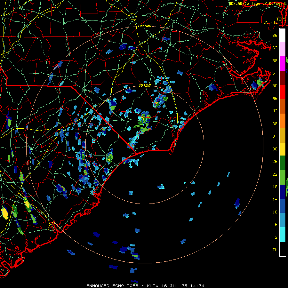Click the black TH threshold legend swatch
Image resolution: width=288 pixels, height=288 pixels.
[283, 249]
